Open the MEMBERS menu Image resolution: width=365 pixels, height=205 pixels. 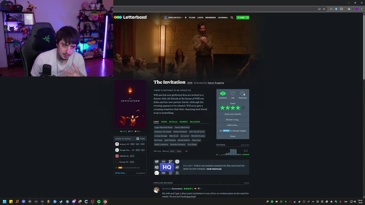coord(210,18)
